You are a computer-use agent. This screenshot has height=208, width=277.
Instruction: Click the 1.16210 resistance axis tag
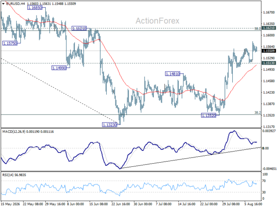[x=269, y=28]
